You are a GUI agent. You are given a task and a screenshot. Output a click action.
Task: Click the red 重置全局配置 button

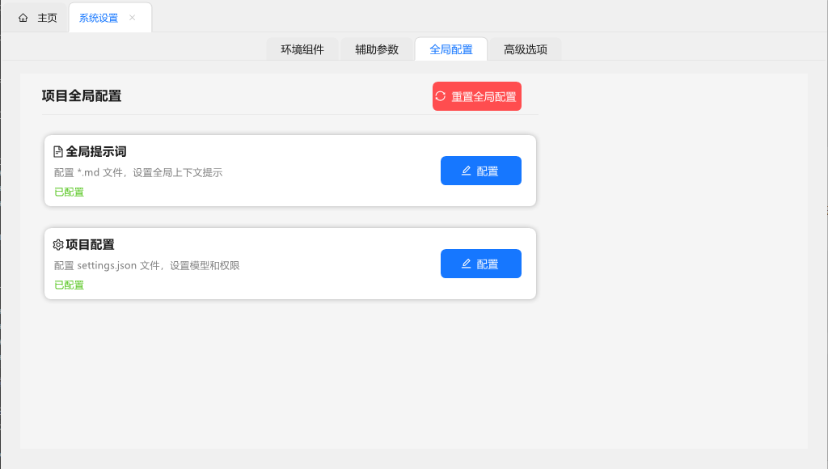476,95
